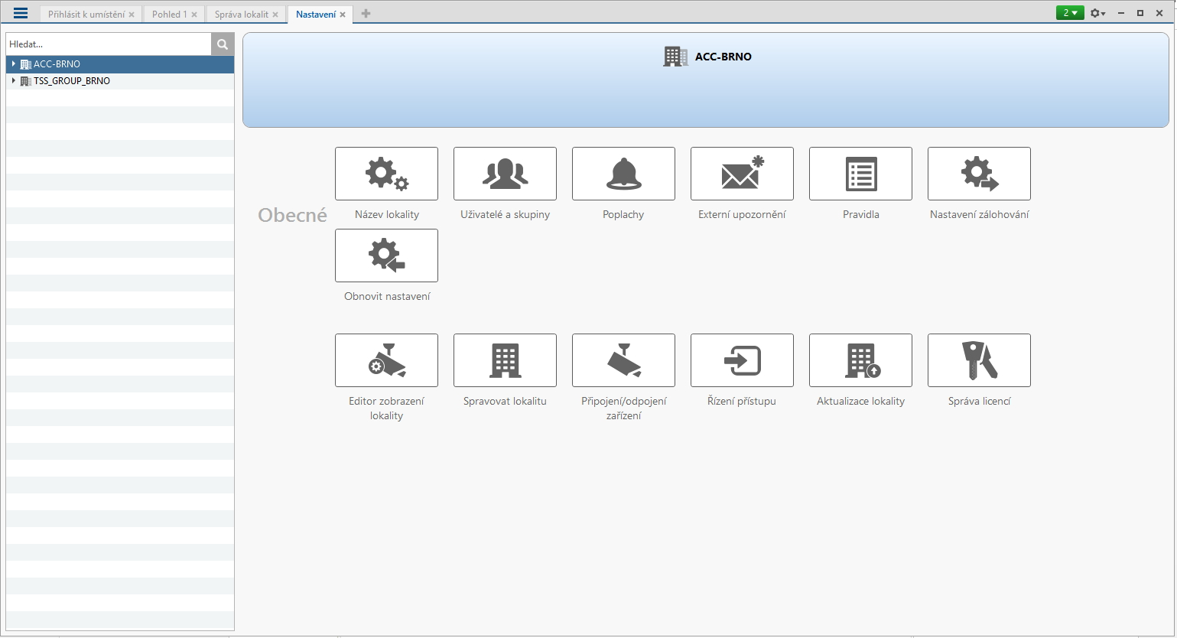
Task: Expand the TSS_GROUP_BRNO tree node
Action: click(14, 81)
